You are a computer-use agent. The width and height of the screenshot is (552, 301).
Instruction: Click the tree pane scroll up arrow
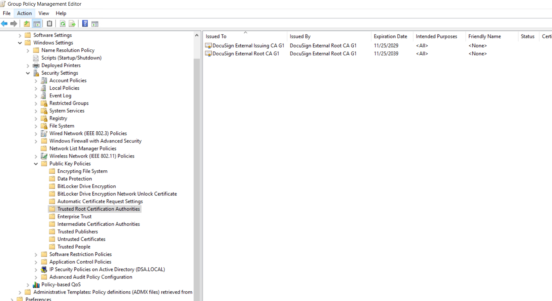coord(197,35)
